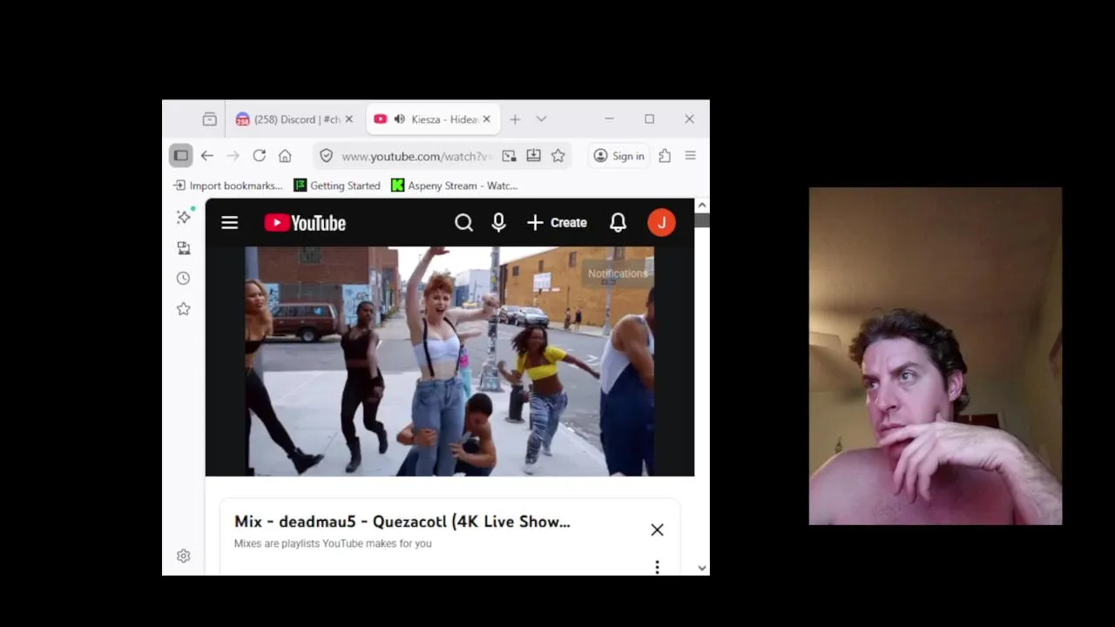Click the YouTube logo
The width and height of the screenshot is (1115, 627).
click(x=305, y=223)
